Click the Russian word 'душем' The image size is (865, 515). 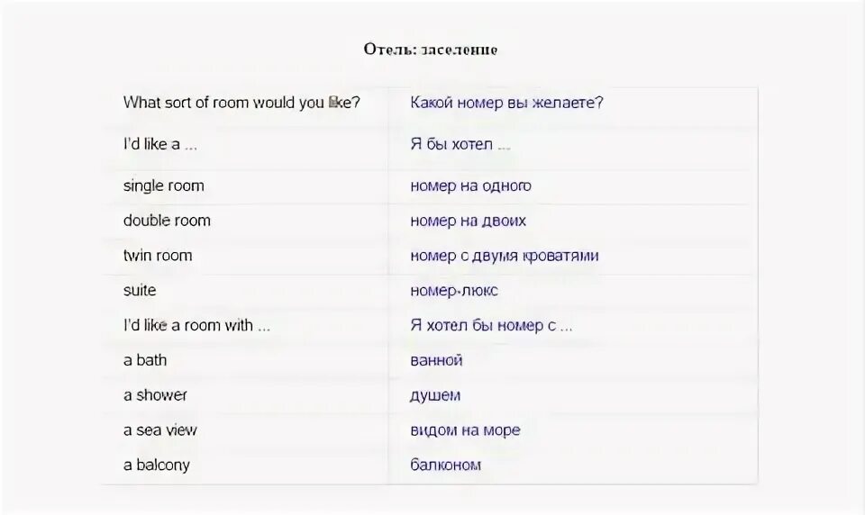tap(434, 395)
